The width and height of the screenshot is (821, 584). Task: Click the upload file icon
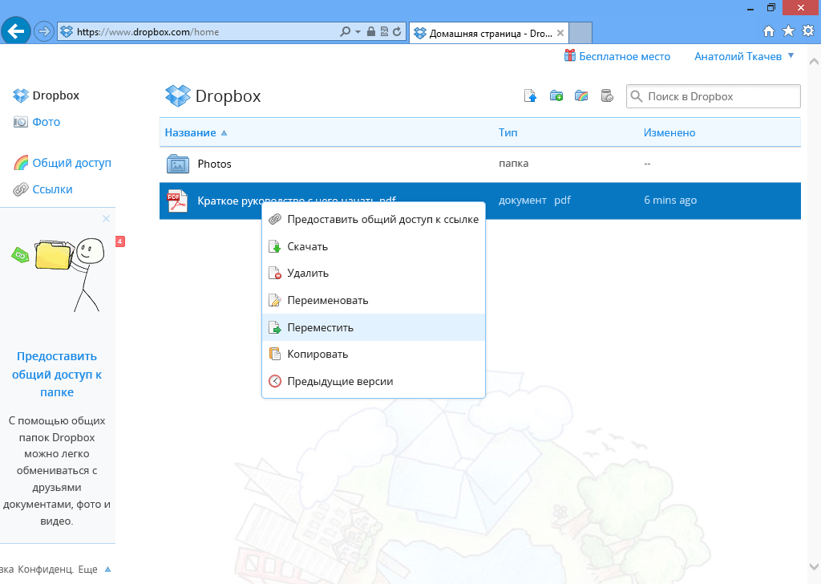pyautogui.click(x=530, y=95)
